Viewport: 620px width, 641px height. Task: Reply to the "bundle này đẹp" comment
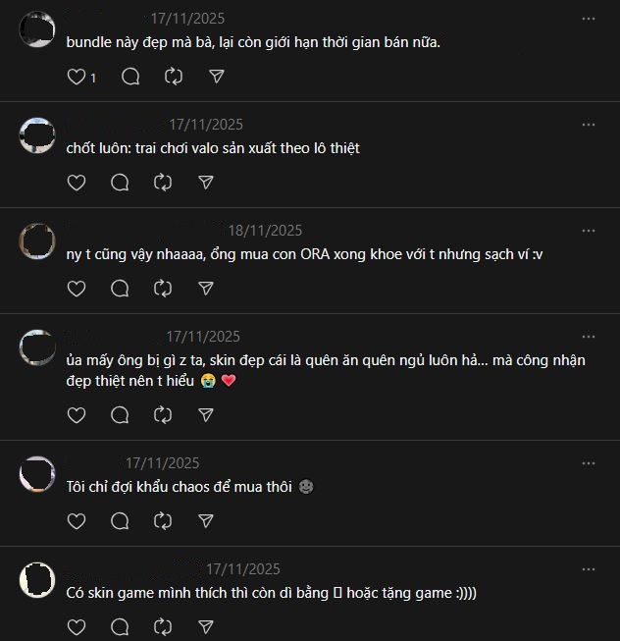point(130,77)
